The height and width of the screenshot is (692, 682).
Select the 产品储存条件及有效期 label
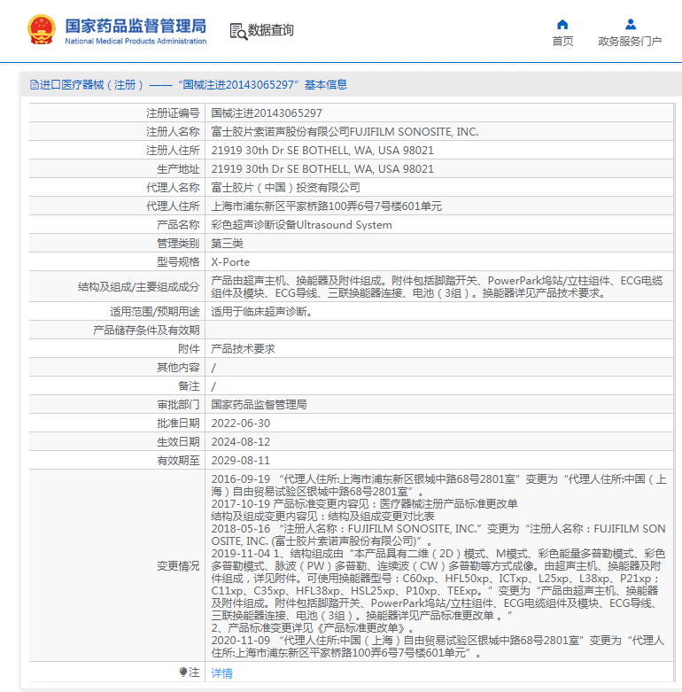click(x=146, y=330)
